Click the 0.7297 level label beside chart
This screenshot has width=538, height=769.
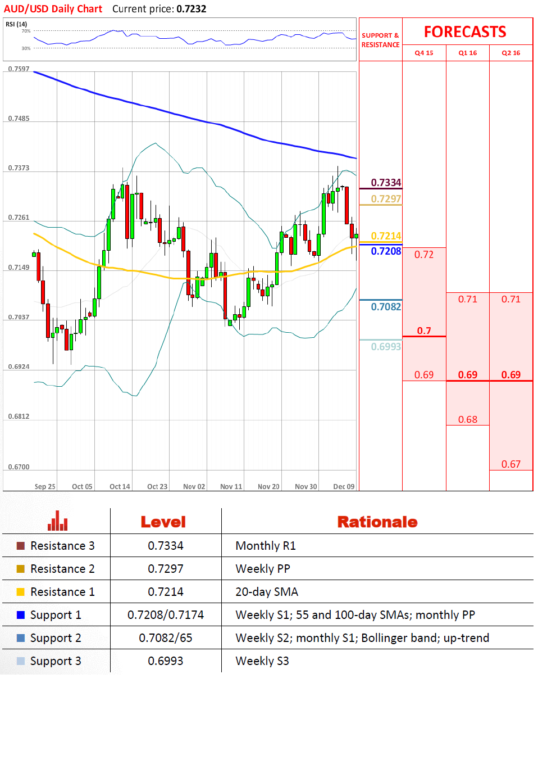click(x=386, y=199)
